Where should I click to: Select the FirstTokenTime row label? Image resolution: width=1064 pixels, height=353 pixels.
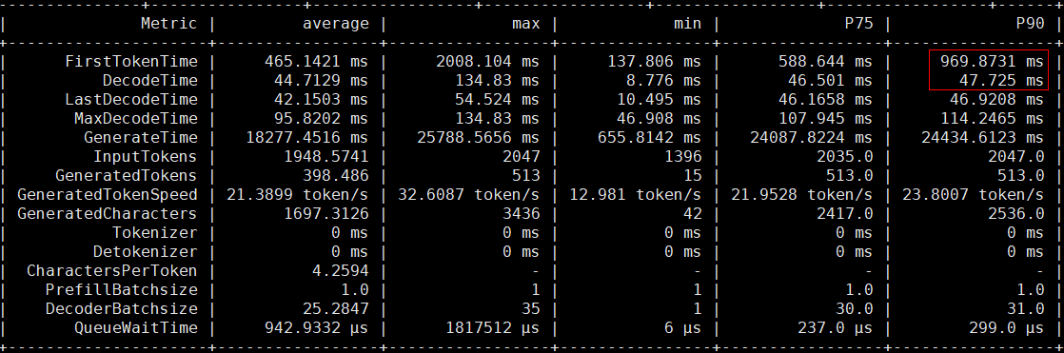point(131,62)
